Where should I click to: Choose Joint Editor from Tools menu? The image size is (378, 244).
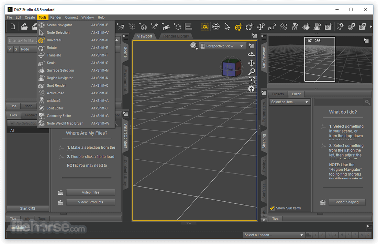(76, 108)
